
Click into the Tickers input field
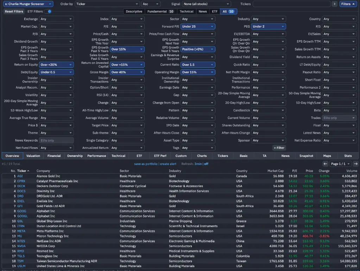pyautogui.click(x=292, y=4)
